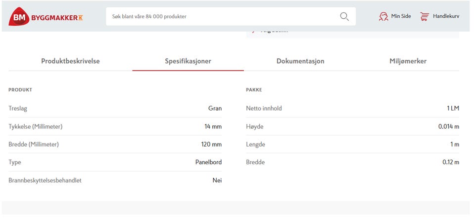Click the Byggmakker logo
This screenshot has width=475, height=224.
pos(46,17)
